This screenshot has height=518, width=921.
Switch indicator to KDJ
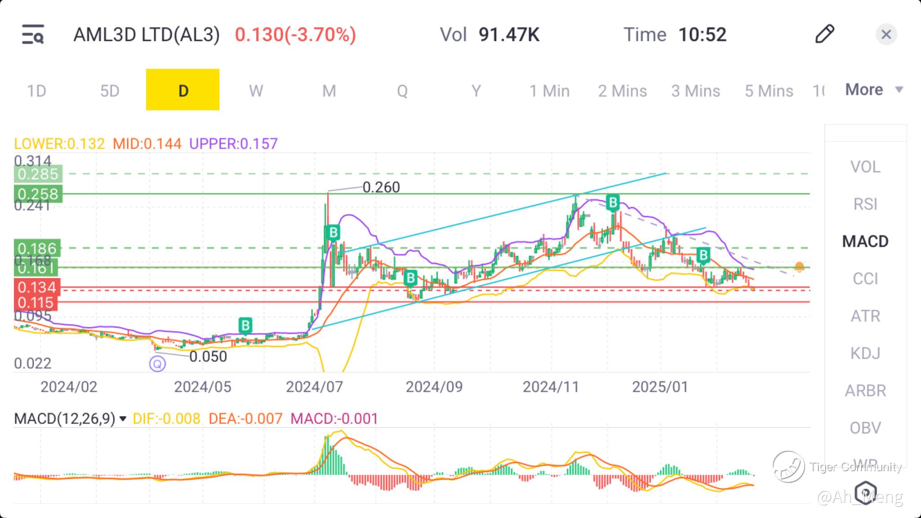pos(865,353)
